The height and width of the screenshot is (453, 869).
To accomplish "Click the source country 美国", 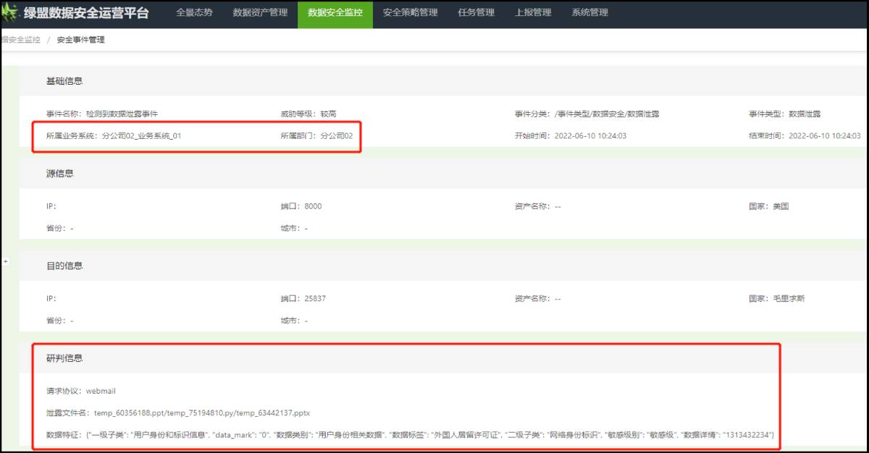I will click(x=781, y=206).
